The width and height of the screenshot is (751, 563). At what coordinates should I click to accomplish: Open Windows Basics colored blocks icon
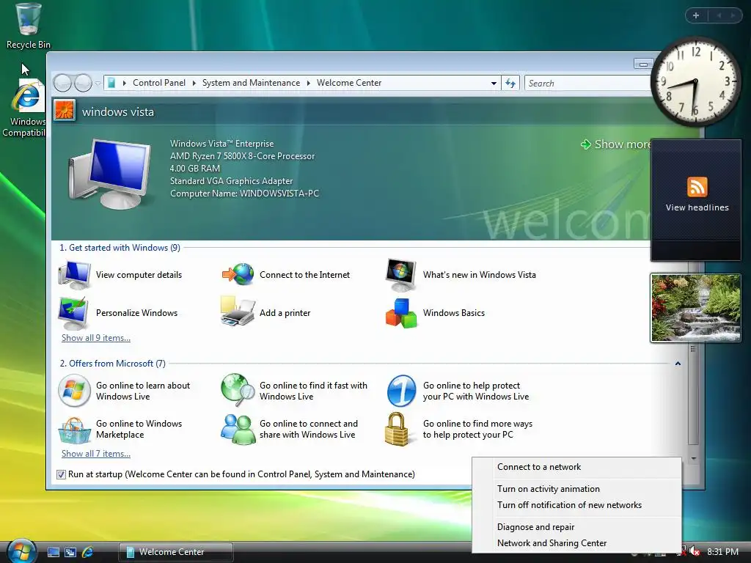tap(401, 313)
